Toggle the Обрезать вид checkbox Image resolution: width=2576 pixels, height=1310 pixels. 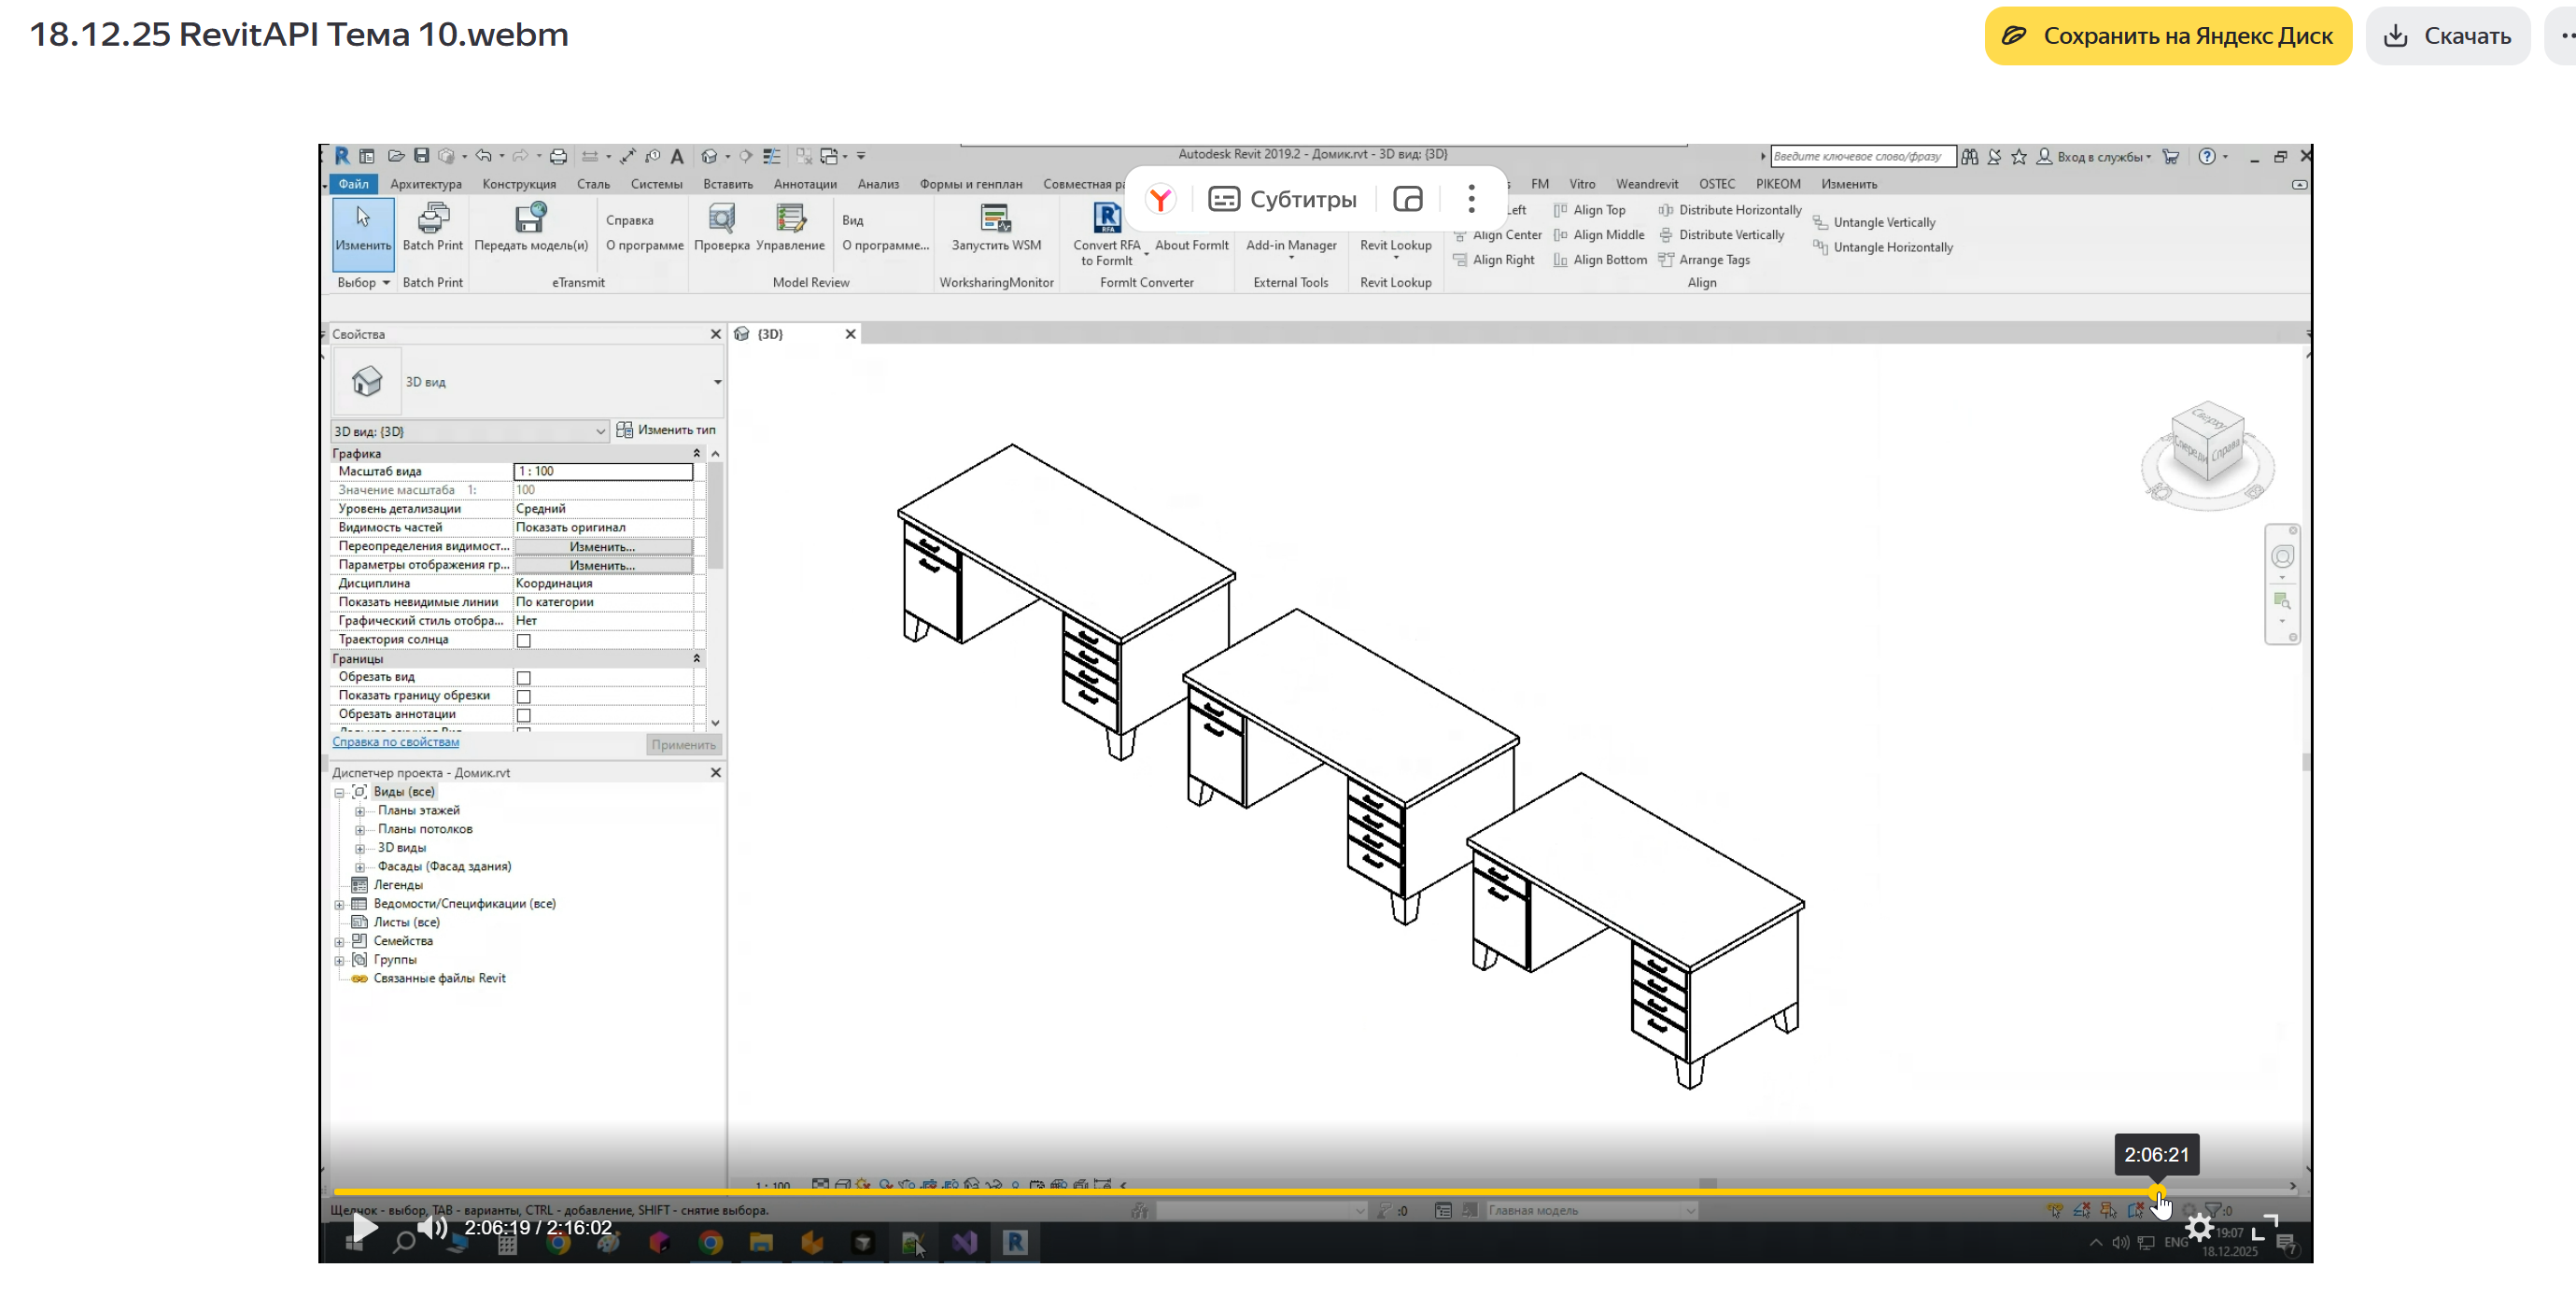pyautogui.click(x=523, y=678)
